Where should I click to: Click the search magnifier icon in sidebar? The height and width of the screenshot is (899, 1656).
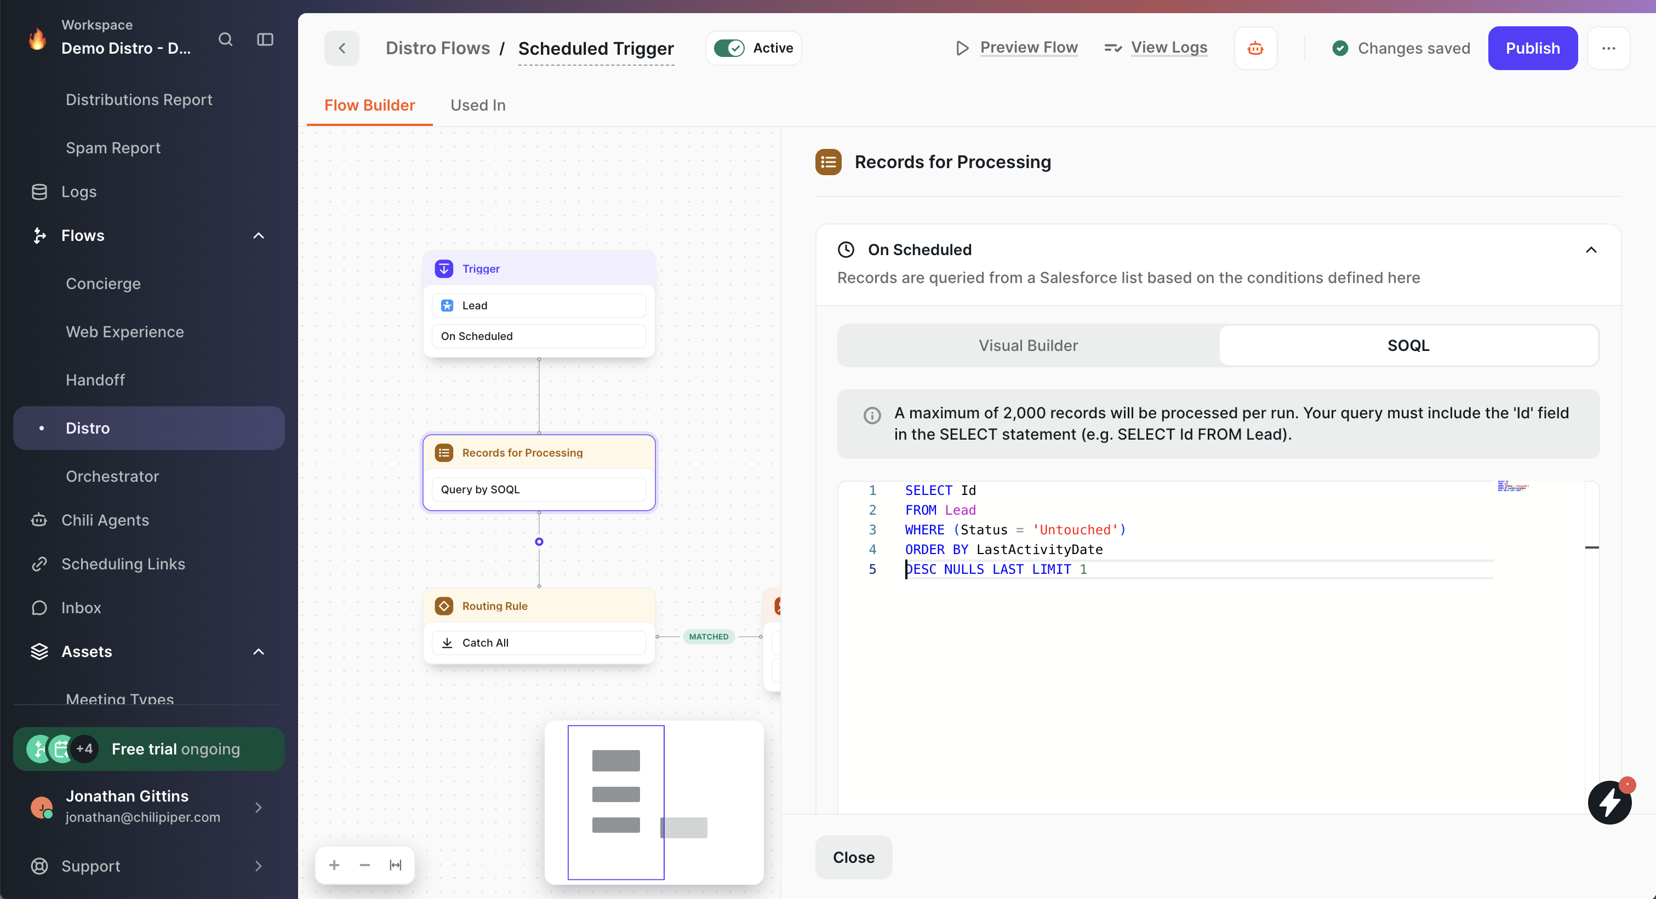pos(225,39)
